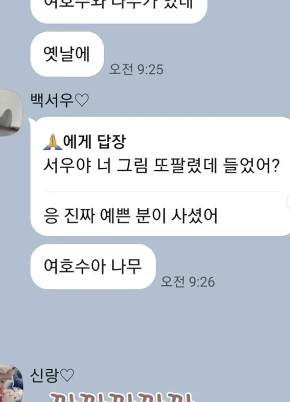Select reply text 응 진짜 예쁜 분이 사셨어
The image size is (290, 402).
pyautogui.click(x=131, y=216)
